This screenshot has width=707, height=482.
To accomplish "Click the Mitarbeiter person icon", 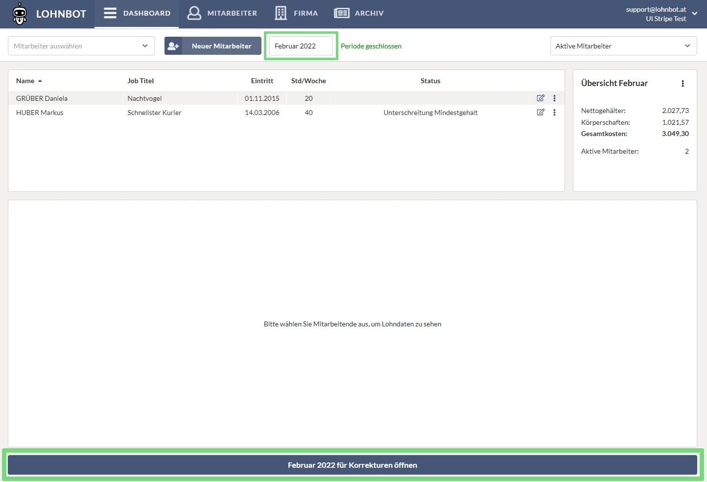I will coord(194,13).
